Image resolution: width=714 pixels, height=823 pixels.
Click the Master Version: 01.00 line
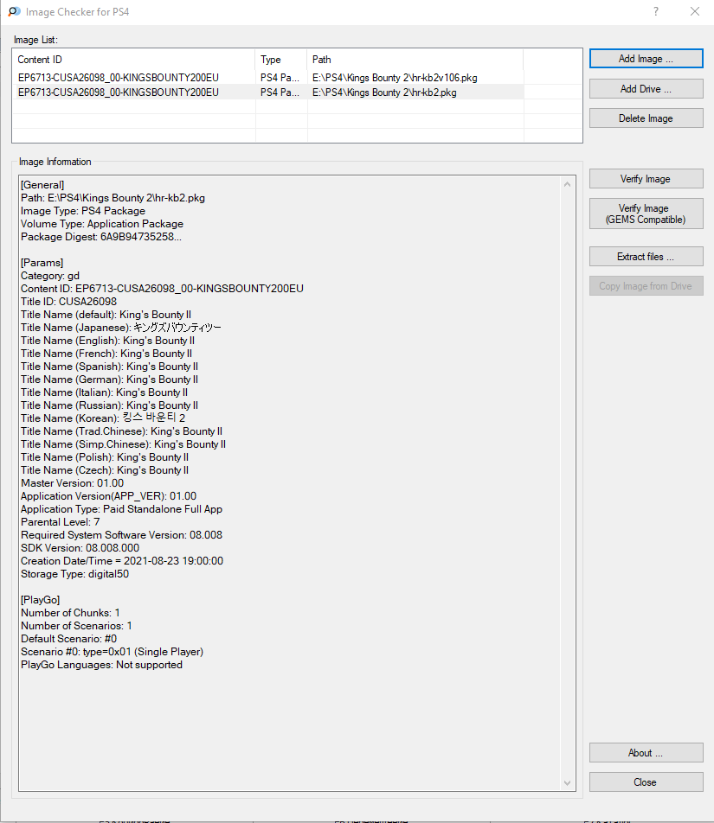pos(73,483)
